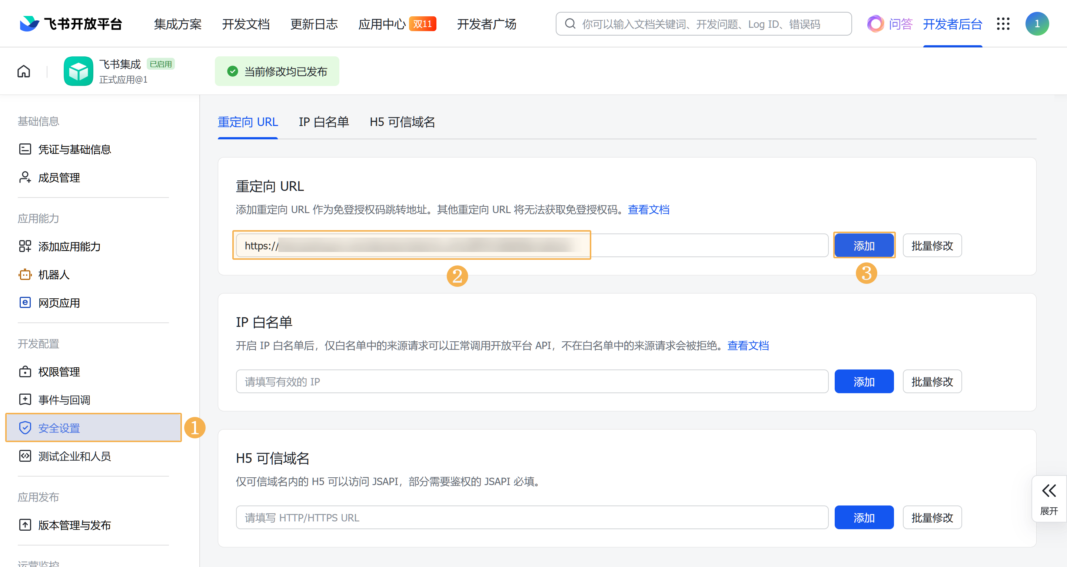1067x567 pixels.
Task: Open 开发者后台 in top navigation
Action: [x=952, y=24]
